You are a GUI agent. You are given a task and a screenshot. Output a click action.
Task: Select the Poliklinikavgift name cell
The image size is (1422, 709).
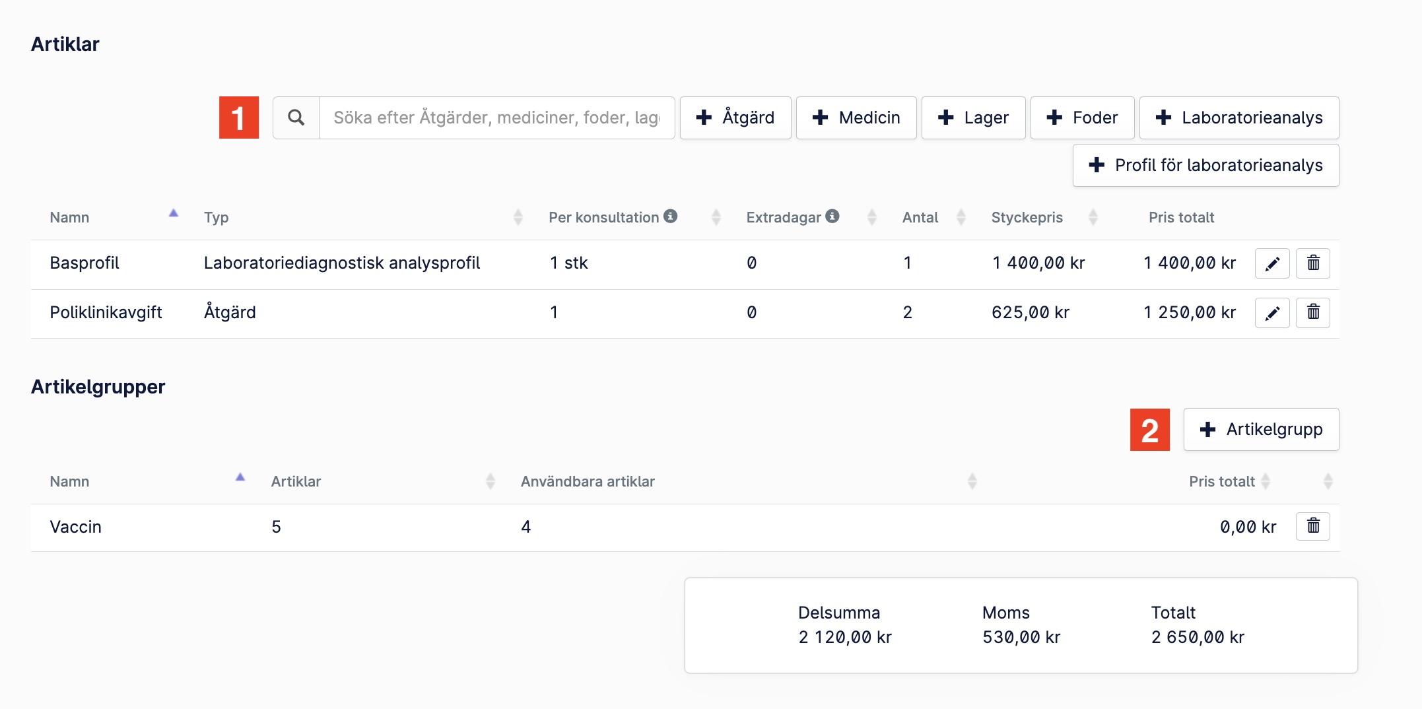click(106, 312)
